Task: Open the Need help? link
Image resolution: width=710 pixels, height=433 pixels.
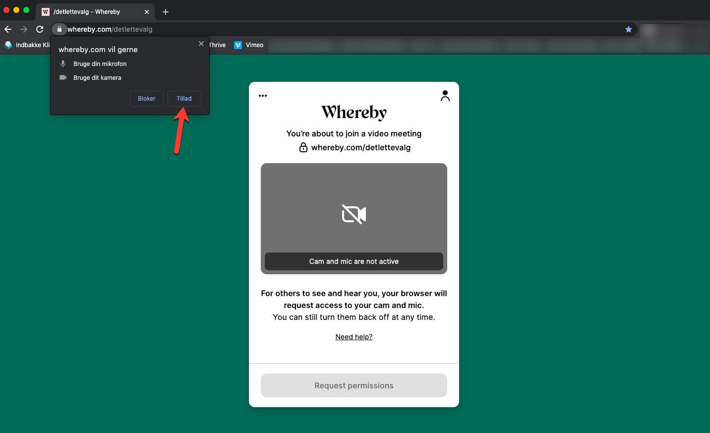Action: coord(354,337)
